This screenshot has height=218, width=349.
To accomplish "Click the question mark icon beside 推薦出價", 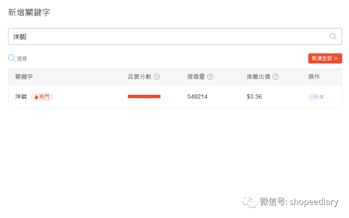I will point(276,77).
